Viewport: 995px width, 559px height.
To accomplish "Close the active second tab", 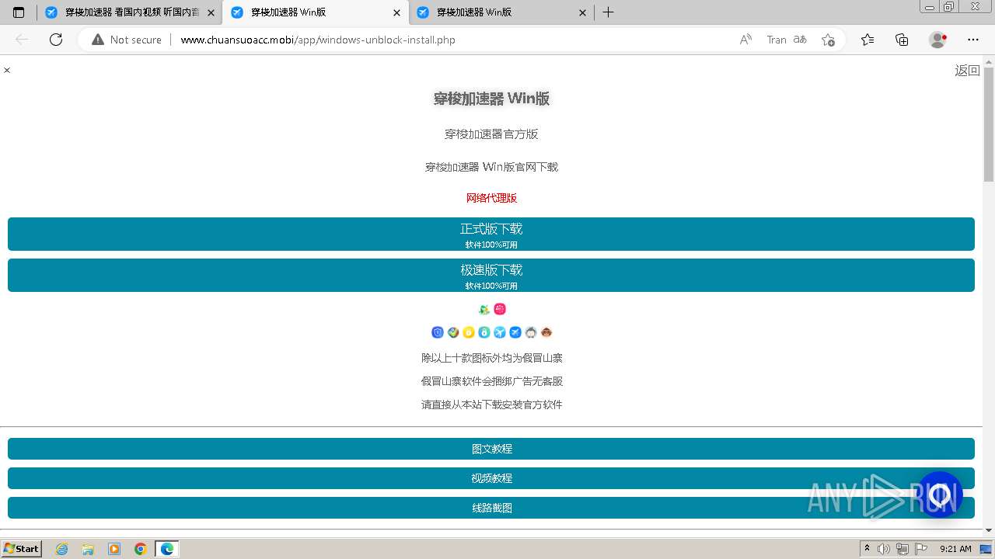I will click(397, 12).
